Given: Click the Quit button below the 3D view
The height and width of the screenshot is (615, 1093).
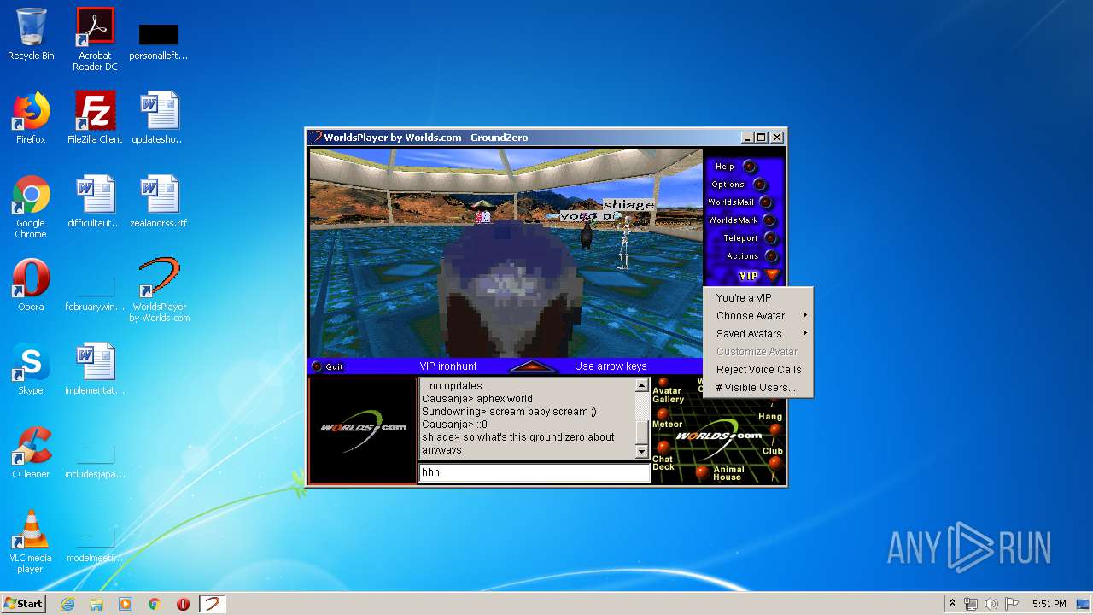Looking at the screenshot, I should click(327, 366).
